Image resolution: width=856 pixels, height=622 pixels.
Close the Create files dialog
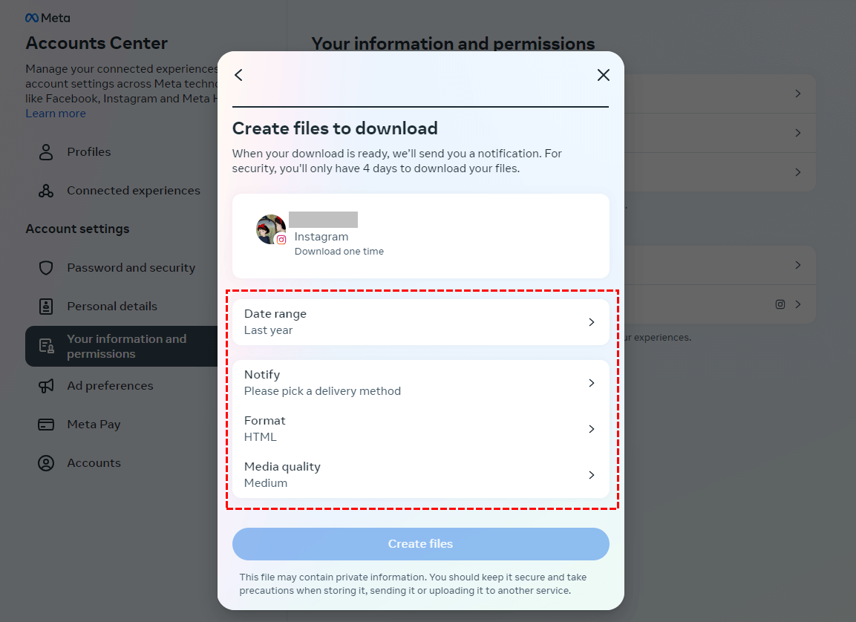(603, 75)
